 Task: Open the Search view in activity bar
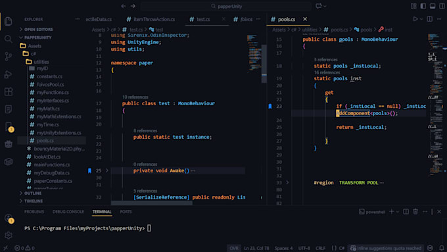point(9,39)
